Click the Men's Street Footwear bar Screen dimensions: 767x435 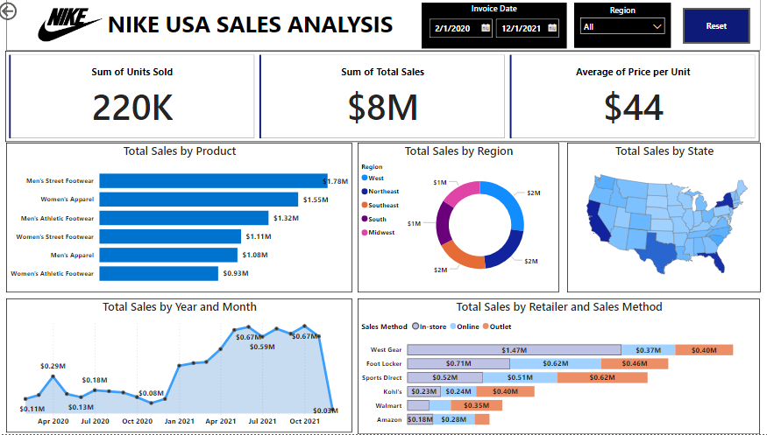point(213,181)
